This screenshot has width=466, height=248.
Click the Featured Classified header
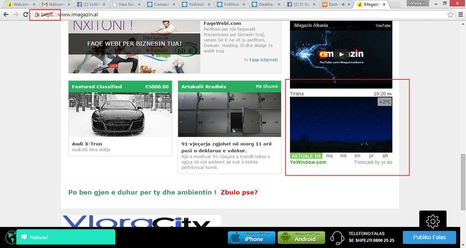pyautogui.click(x=97, y=87)
